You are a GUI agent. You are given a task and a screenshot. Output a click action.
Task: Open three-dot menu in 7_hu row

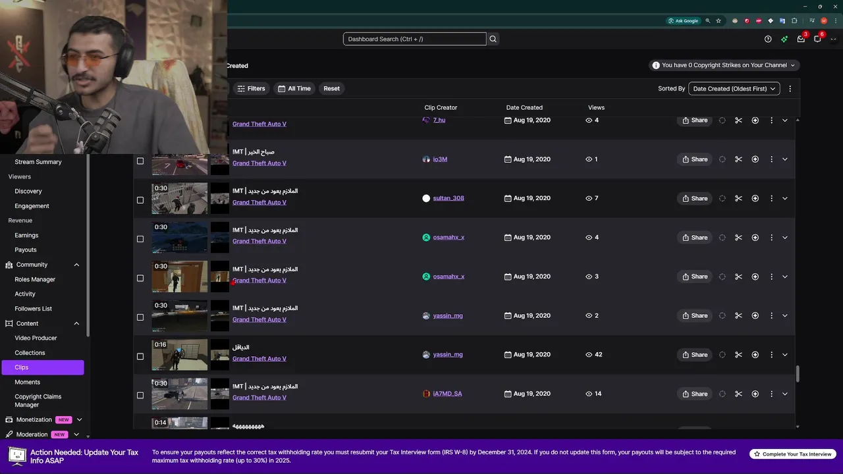coord(771,120)
